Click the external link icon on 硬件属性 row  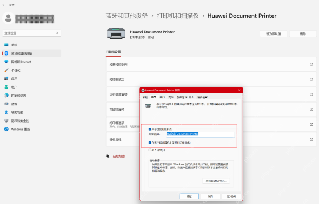[x=311, y=139]
